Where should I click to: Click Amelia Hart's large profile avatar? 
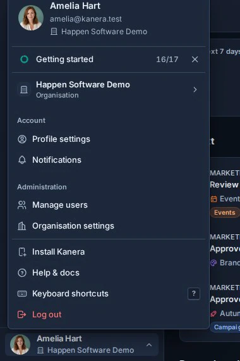point(31,18)
